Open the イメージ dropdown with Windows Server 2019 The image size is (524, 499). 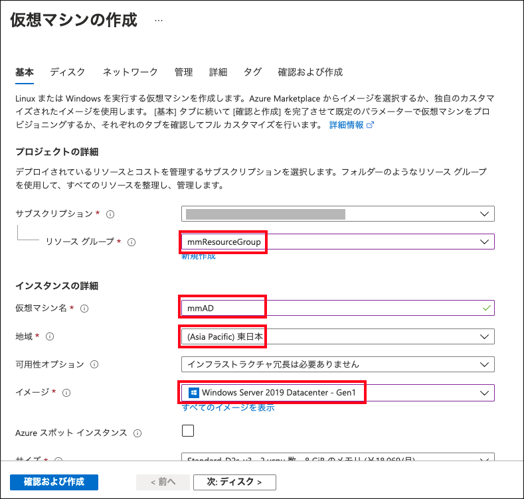(x=338, y=393)
